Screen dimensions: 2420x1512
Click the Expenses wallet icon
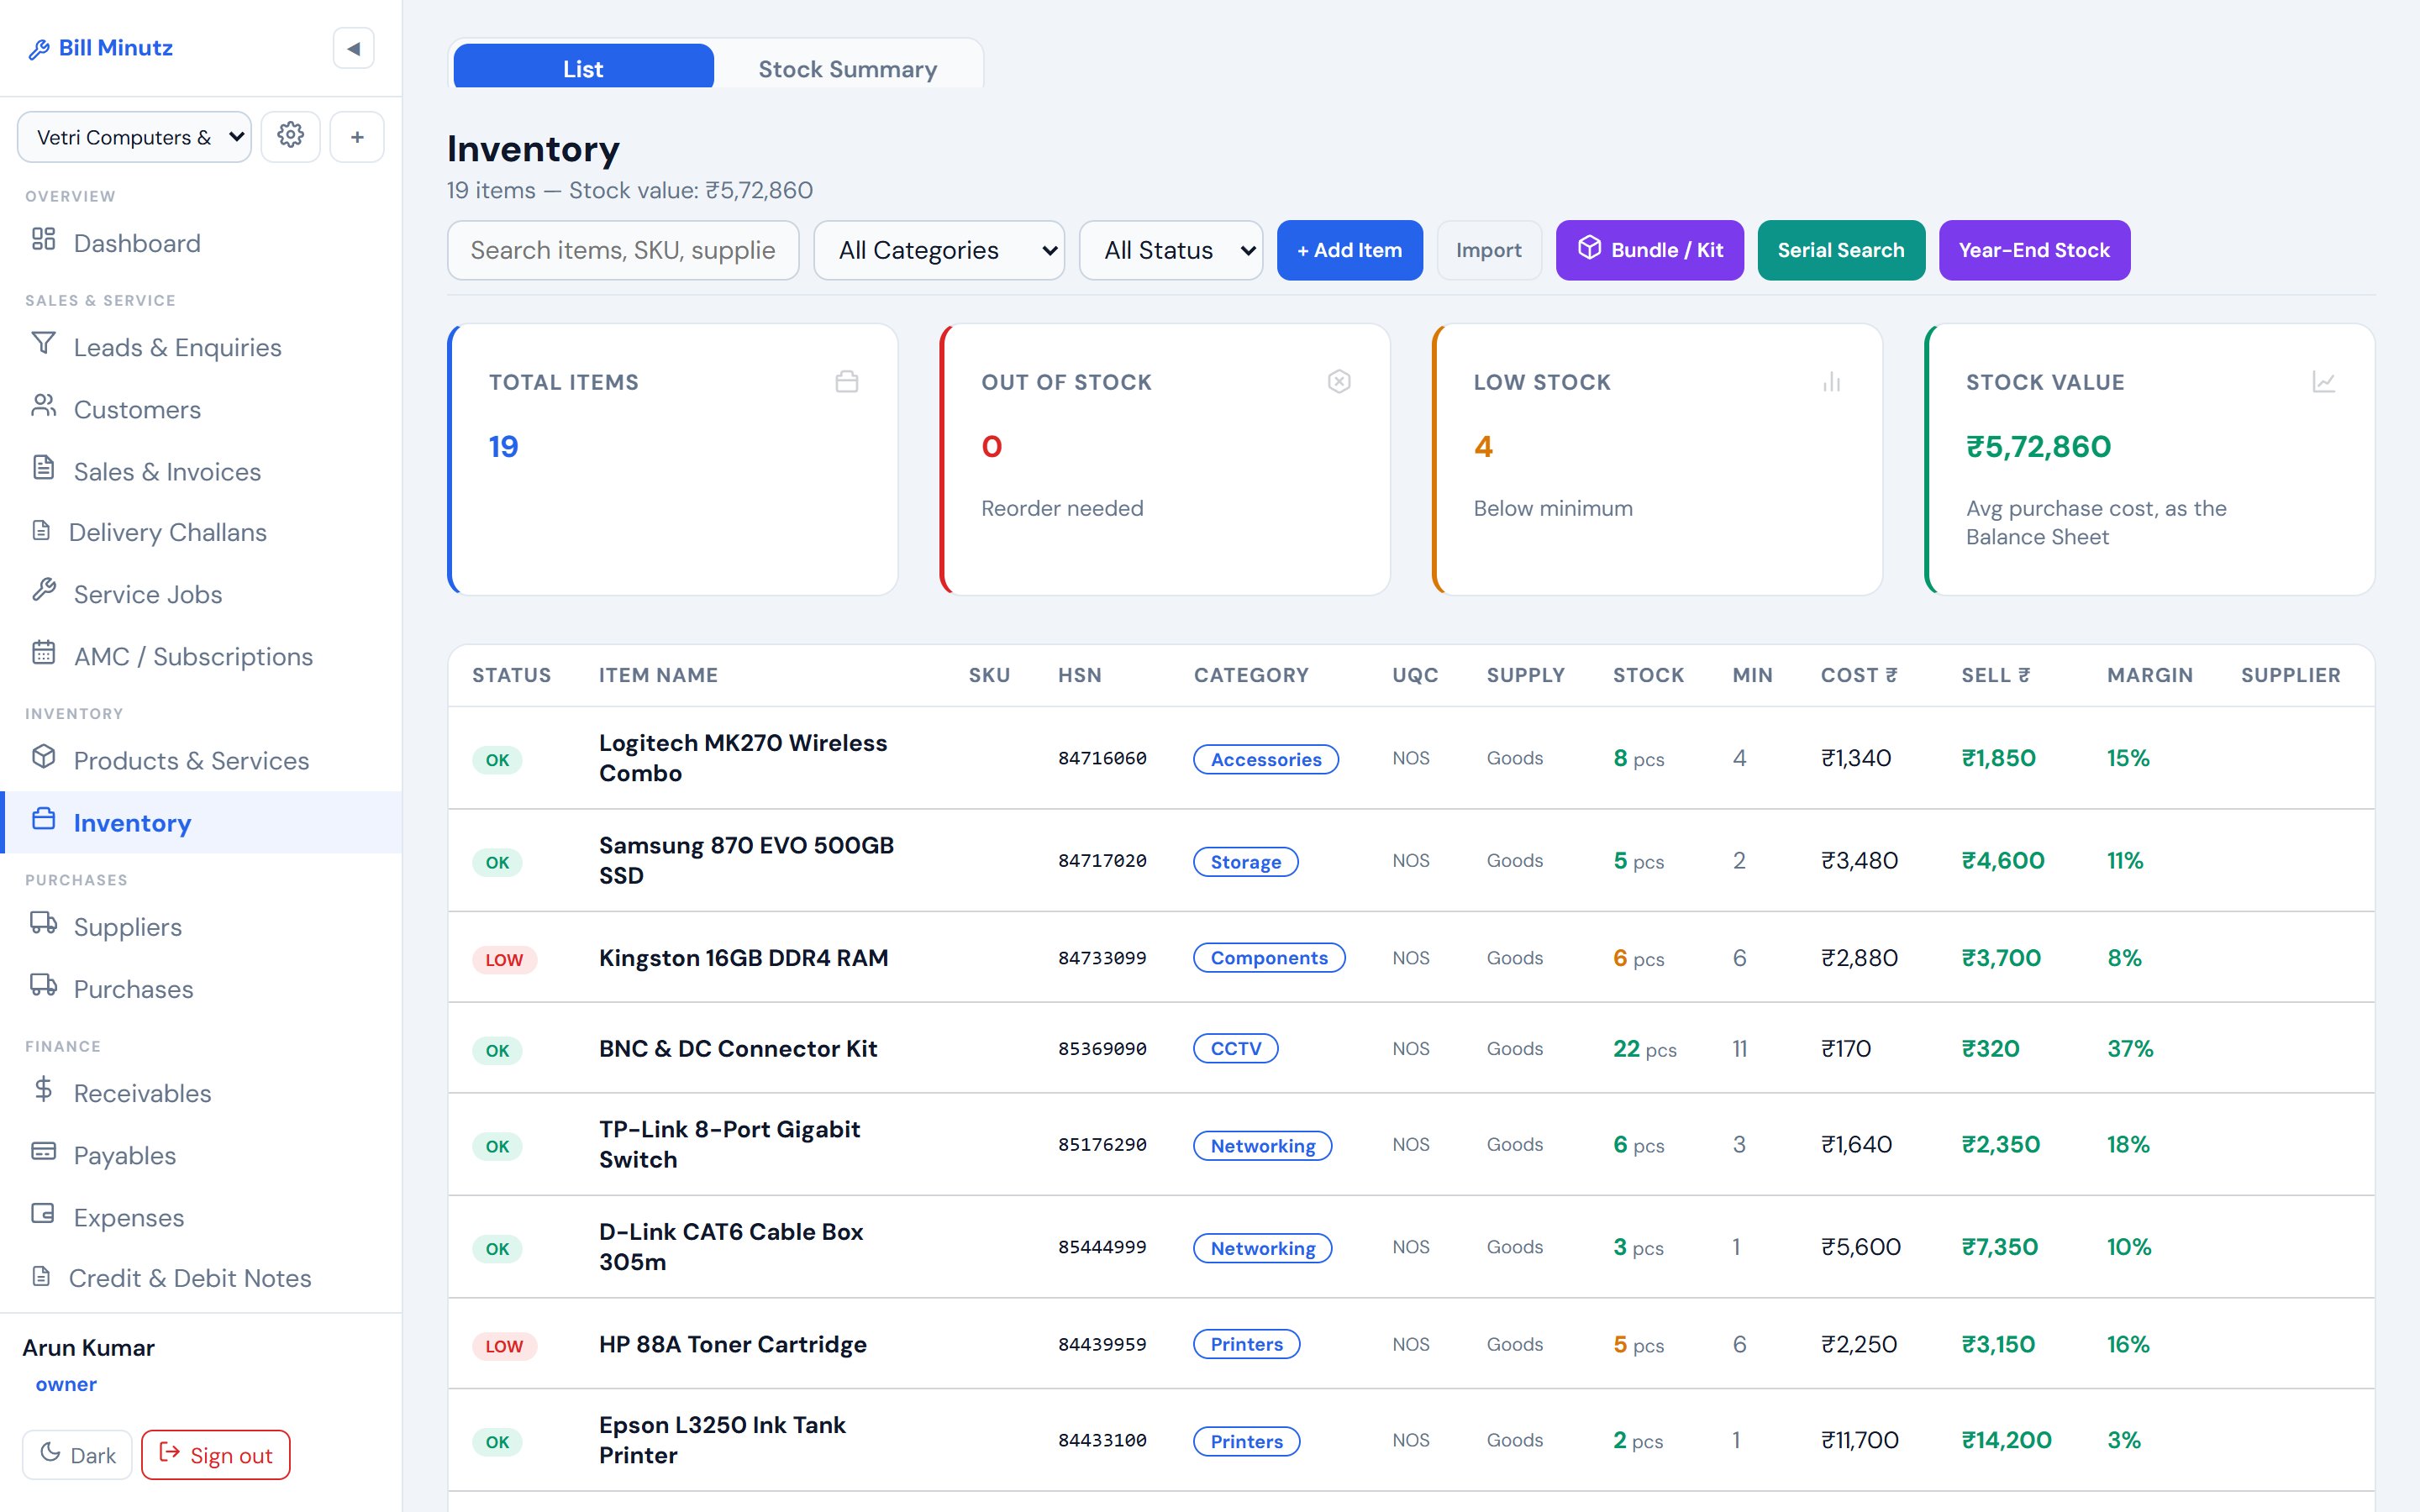[x=43, y=1213]
